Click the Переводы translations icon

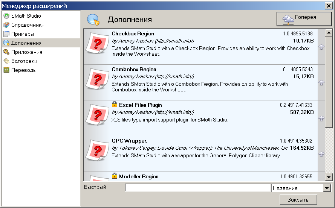[x=6, y=70]
